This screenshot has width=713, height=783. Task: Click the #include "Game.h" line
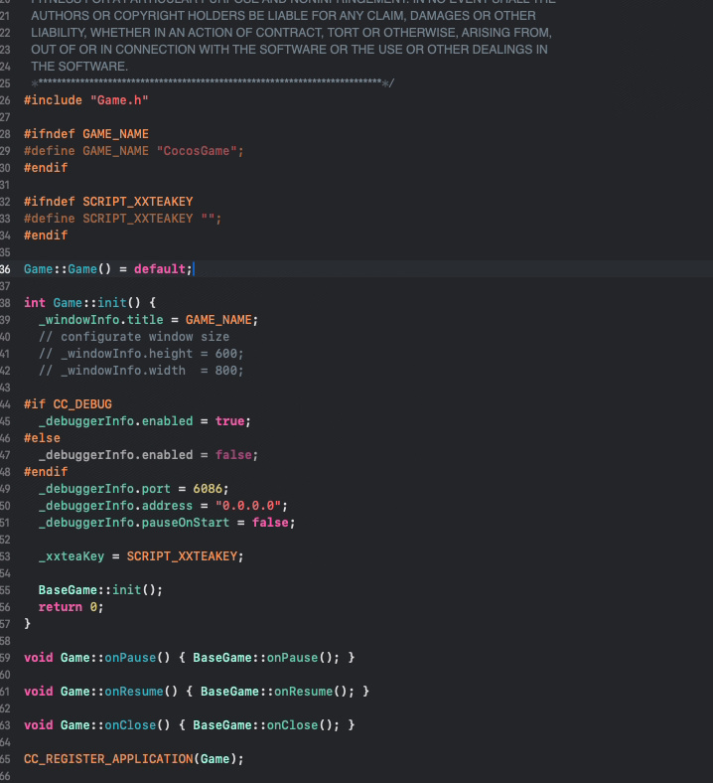click(86, 100)
